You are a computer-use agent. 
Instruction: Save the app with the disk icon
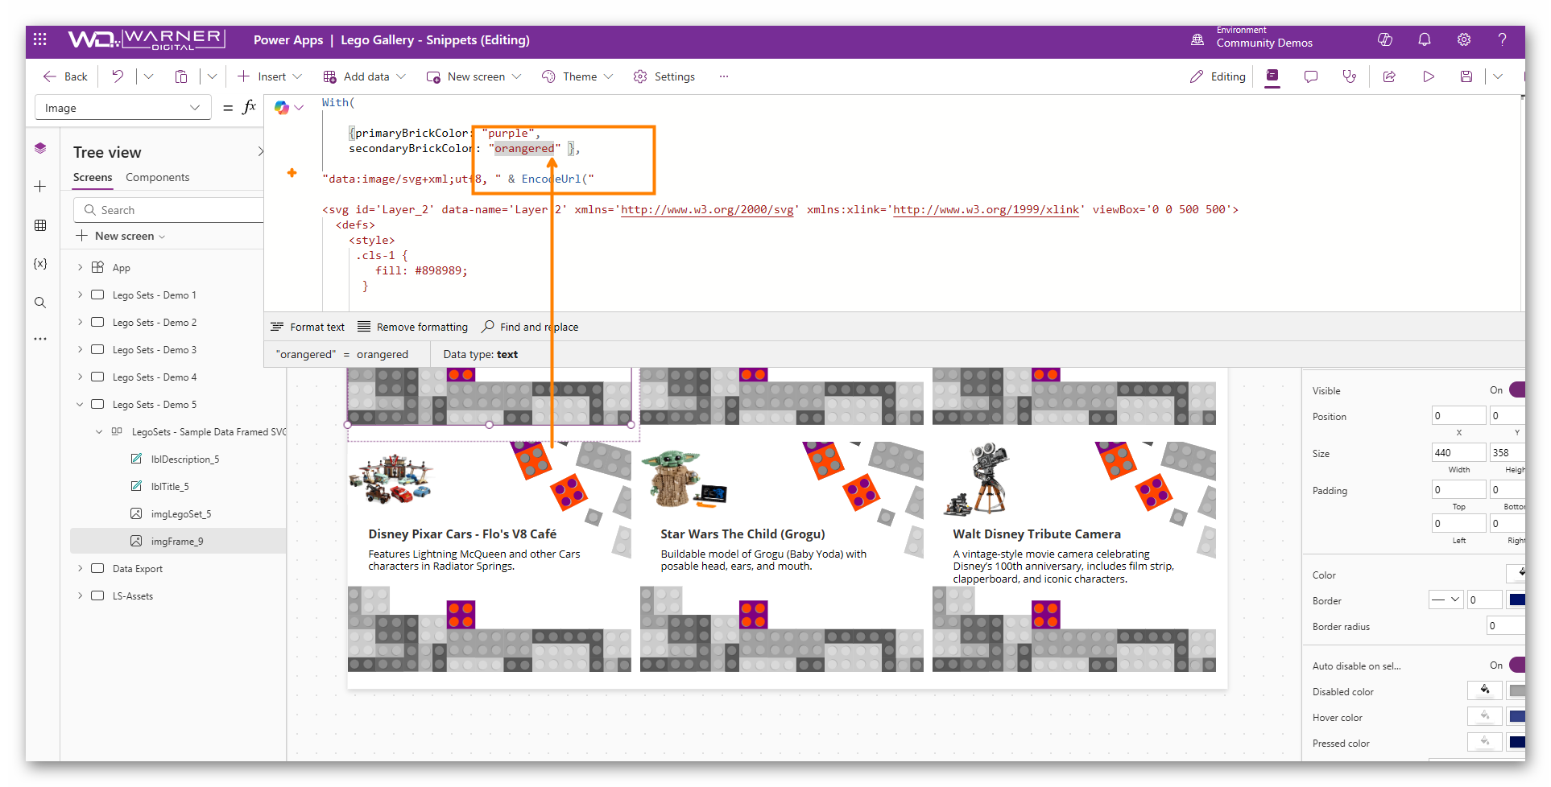coord(1466,76)
